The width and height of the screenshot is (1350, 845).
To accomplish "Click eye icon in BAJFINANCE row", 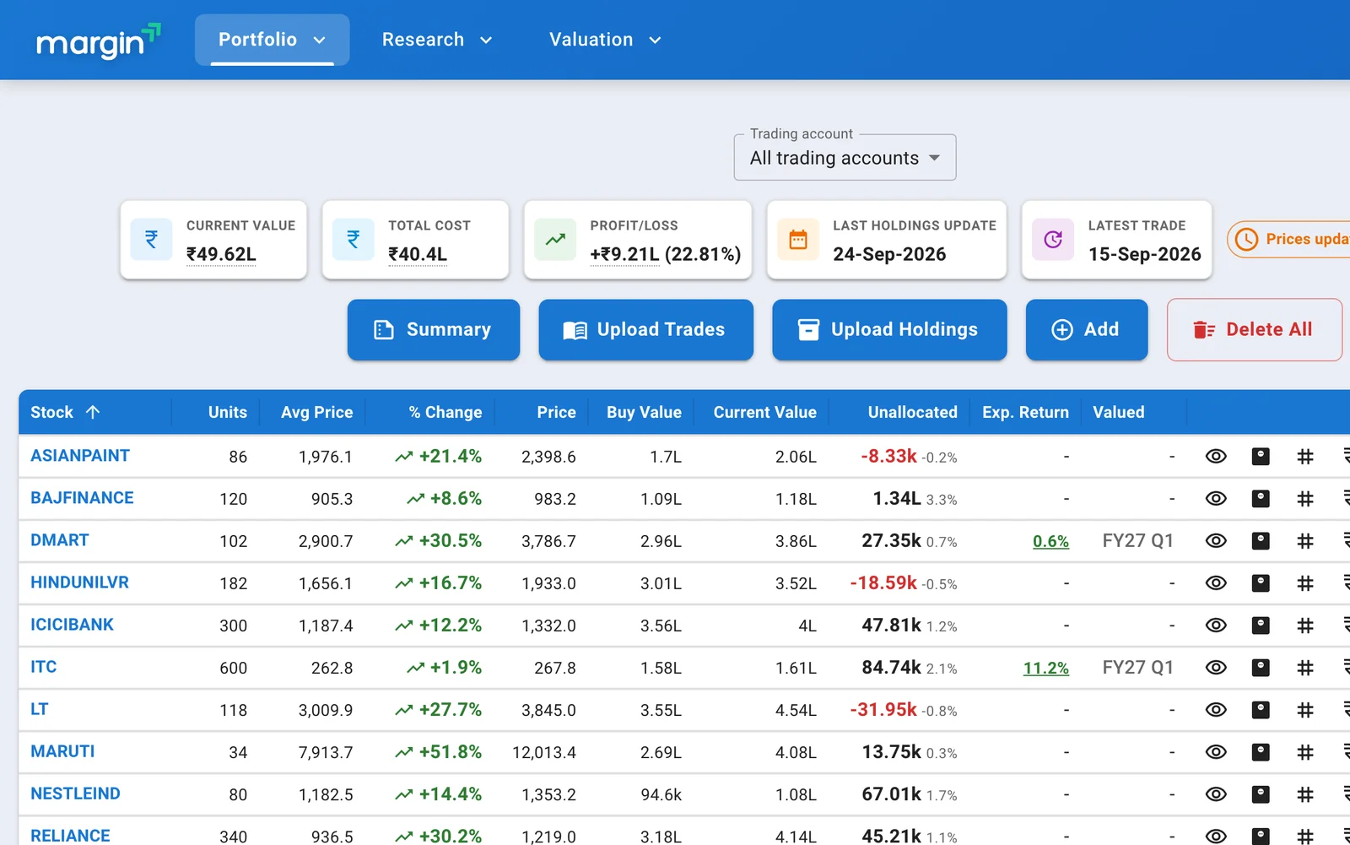I will [x=1216, y=499].
